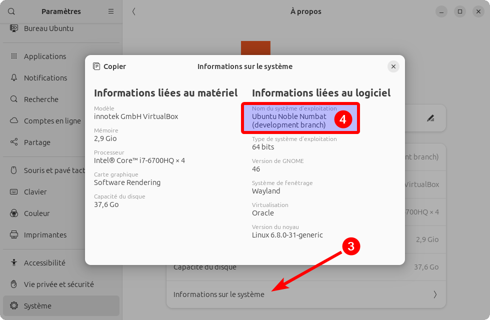Open the hamburger menu in Paramètres sidebar

pyautogui.click(x=111, y=11)
